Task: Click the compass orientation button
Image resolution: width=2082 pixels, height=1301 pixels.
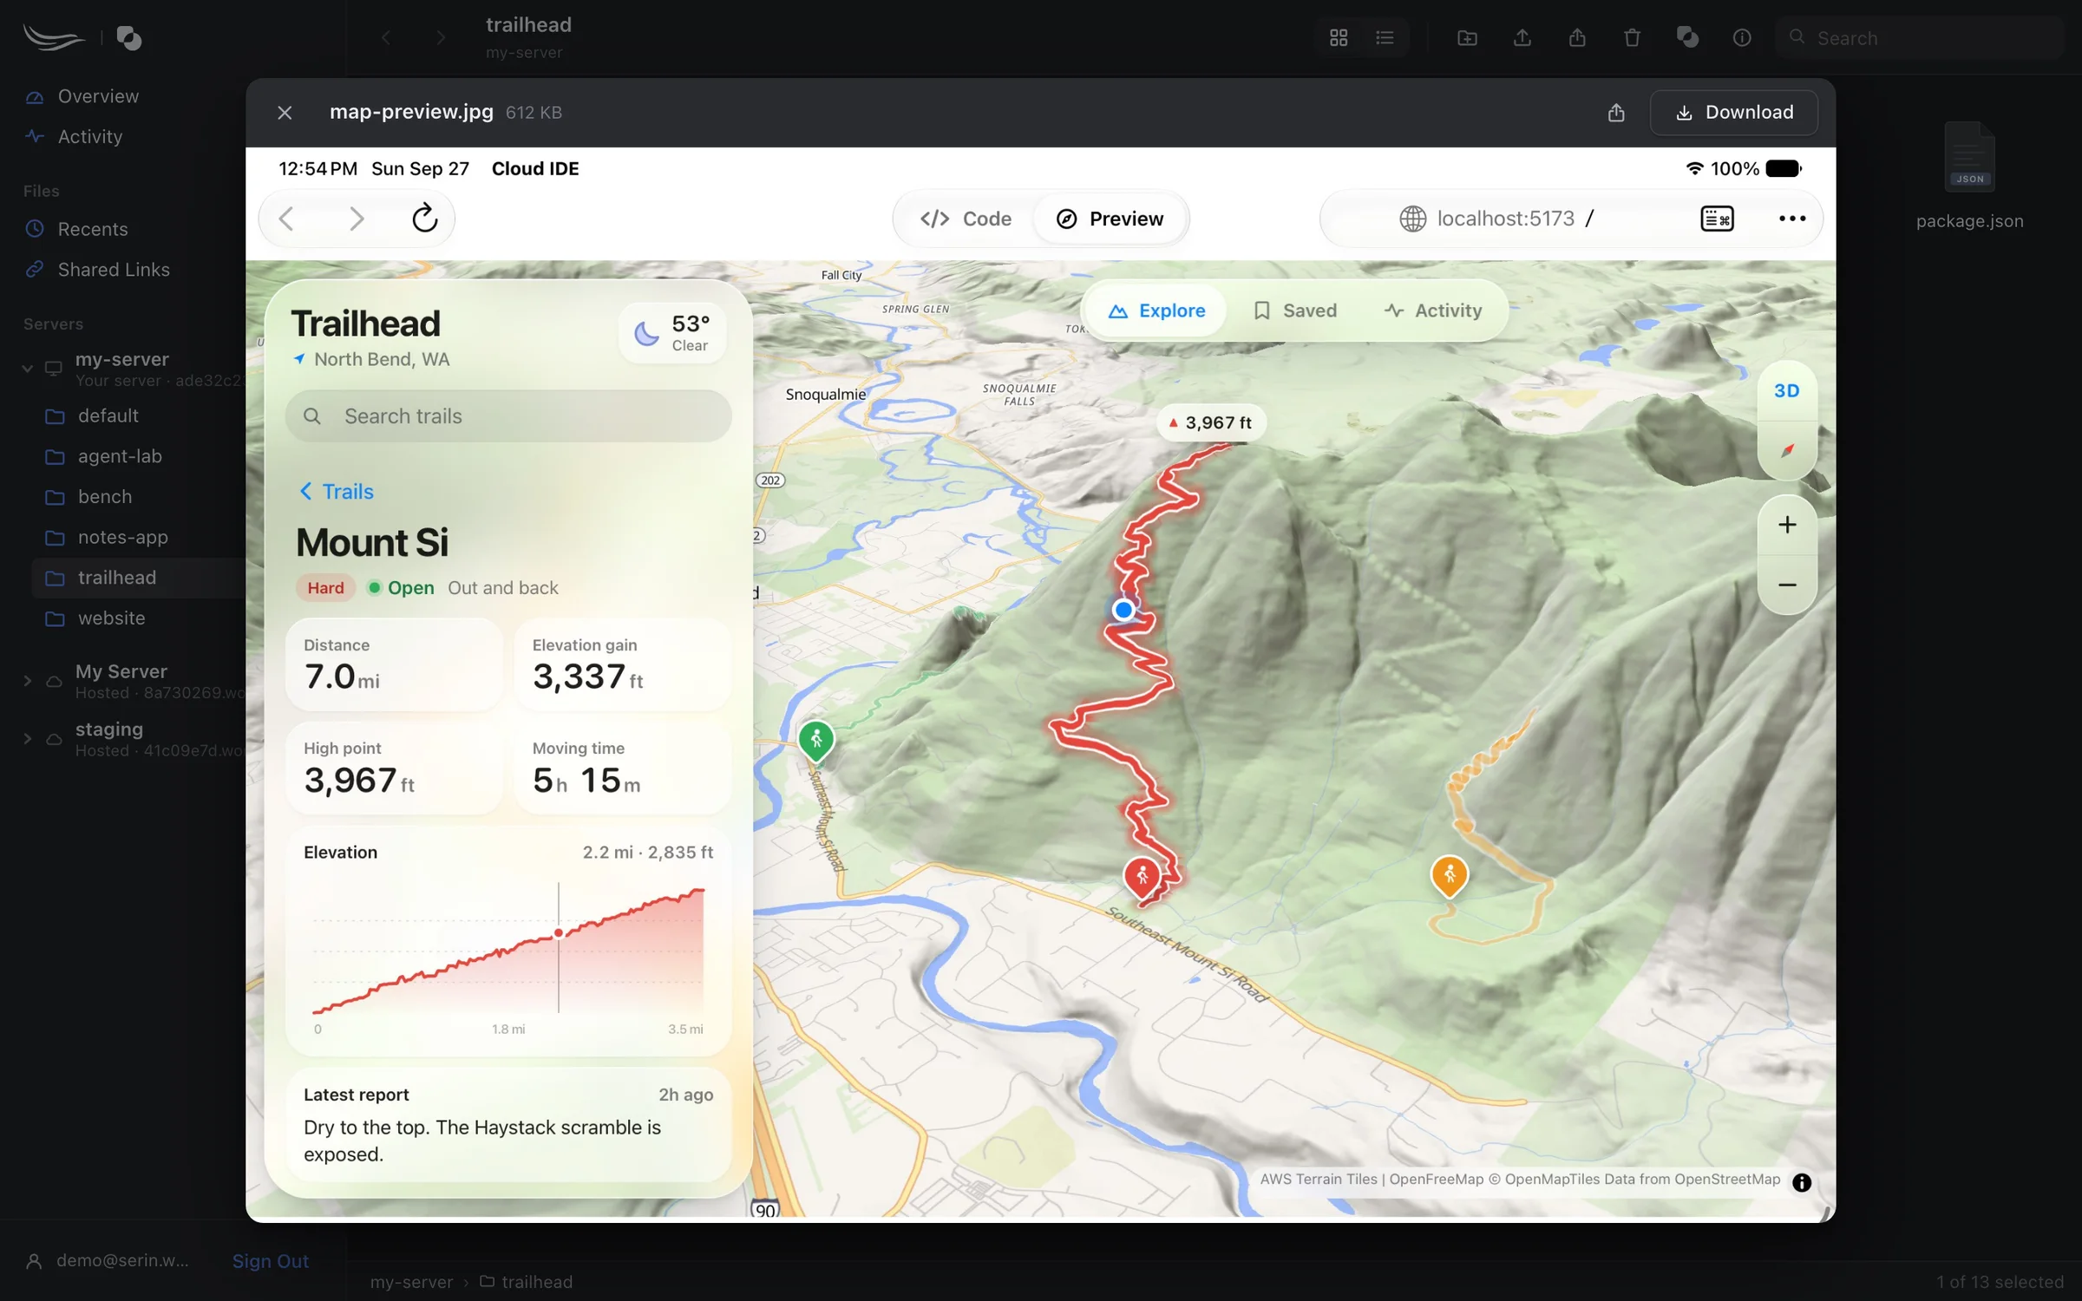Action: (1787, 451)
